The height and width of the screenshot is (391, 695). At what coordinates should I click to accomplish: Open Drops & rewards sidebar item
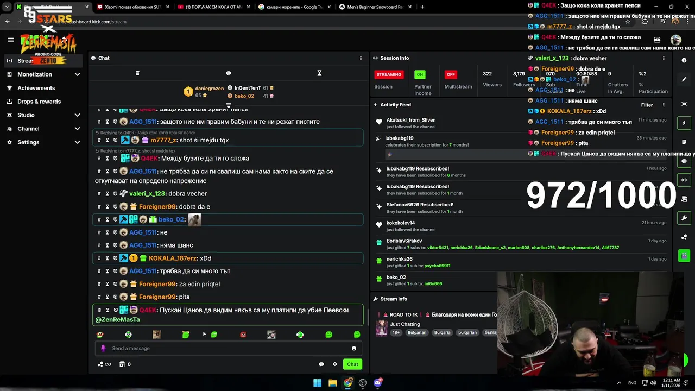[39, 102]
